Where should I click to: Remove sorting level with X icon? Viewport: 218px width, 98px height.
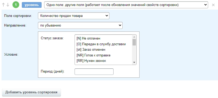pyautogui.click(x=213, y=5)
